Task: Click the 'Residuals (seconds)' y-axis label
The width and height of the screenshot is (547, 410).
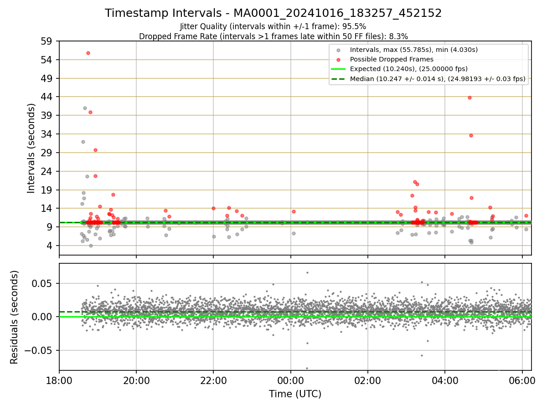Action: point(14,317)
